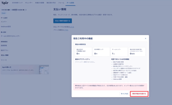
Task: Select the フォーム tab
Action: coord(61,3)
